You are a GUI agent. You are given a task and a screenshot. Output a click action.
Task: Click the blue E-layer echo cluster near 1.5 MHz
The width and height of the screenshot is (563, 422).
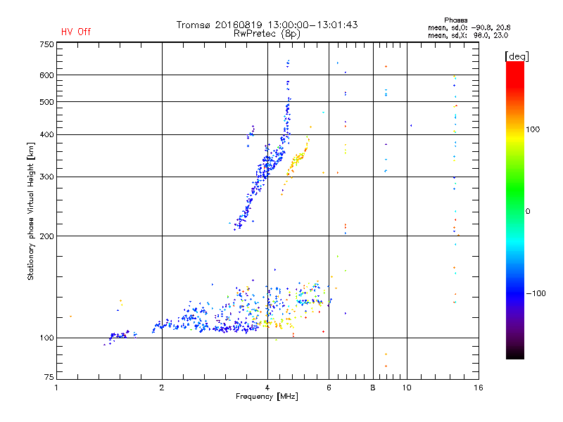click(119, 336)
